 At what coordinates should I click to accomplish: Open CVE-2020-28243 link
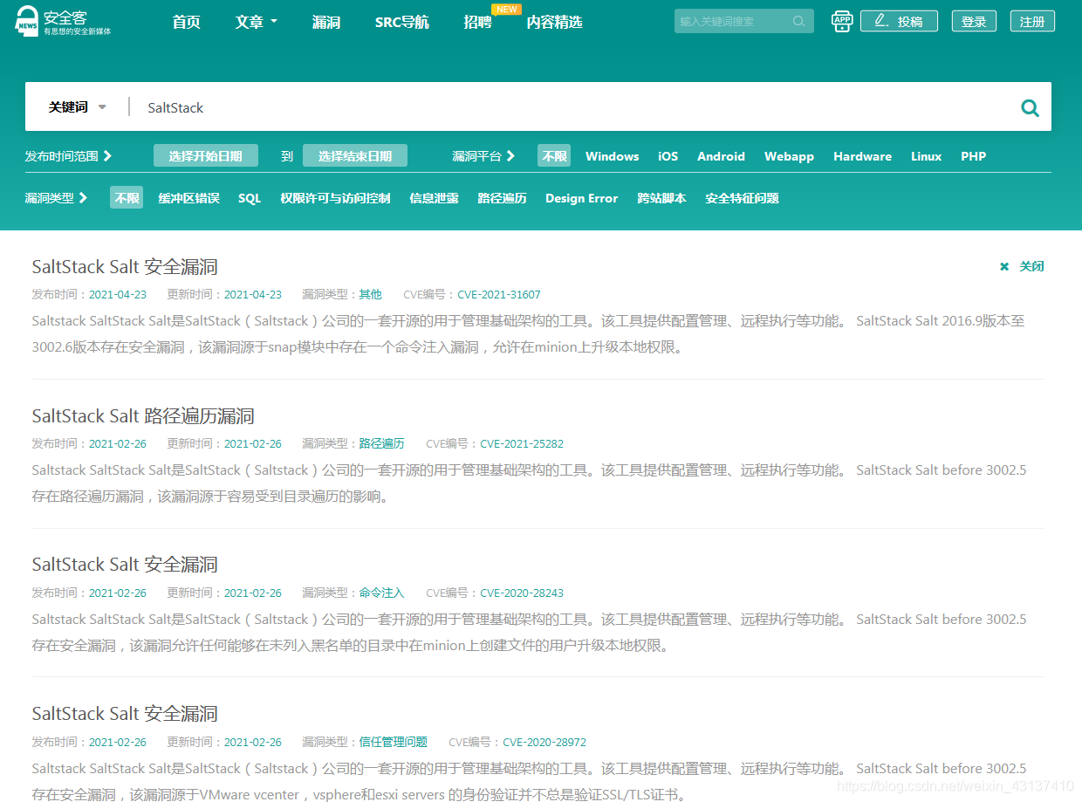pyautogui.click(x=522, y=593)
